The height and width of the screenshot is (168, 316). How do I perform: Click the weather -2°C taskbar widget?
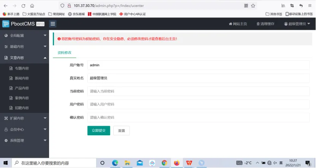pyautogui.click(x=244, y=163)
